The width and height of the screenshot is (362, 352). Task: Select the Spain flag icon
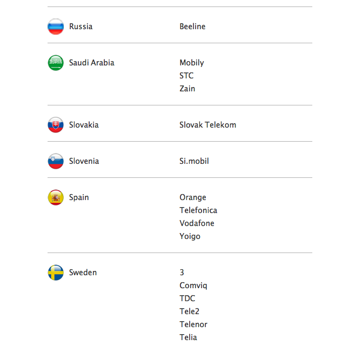56,197
